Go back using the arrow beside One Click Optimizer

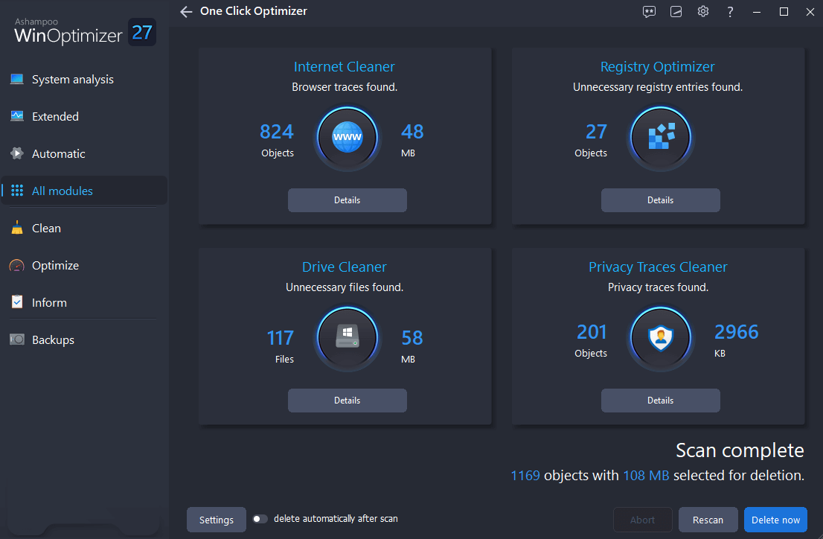pyautogui.click(x=185, y=11)
